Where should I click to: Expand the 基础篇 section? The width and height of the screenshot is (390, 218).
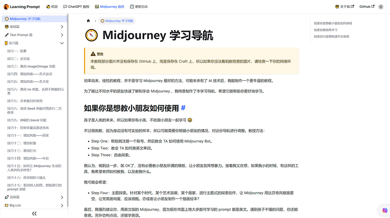62,27
